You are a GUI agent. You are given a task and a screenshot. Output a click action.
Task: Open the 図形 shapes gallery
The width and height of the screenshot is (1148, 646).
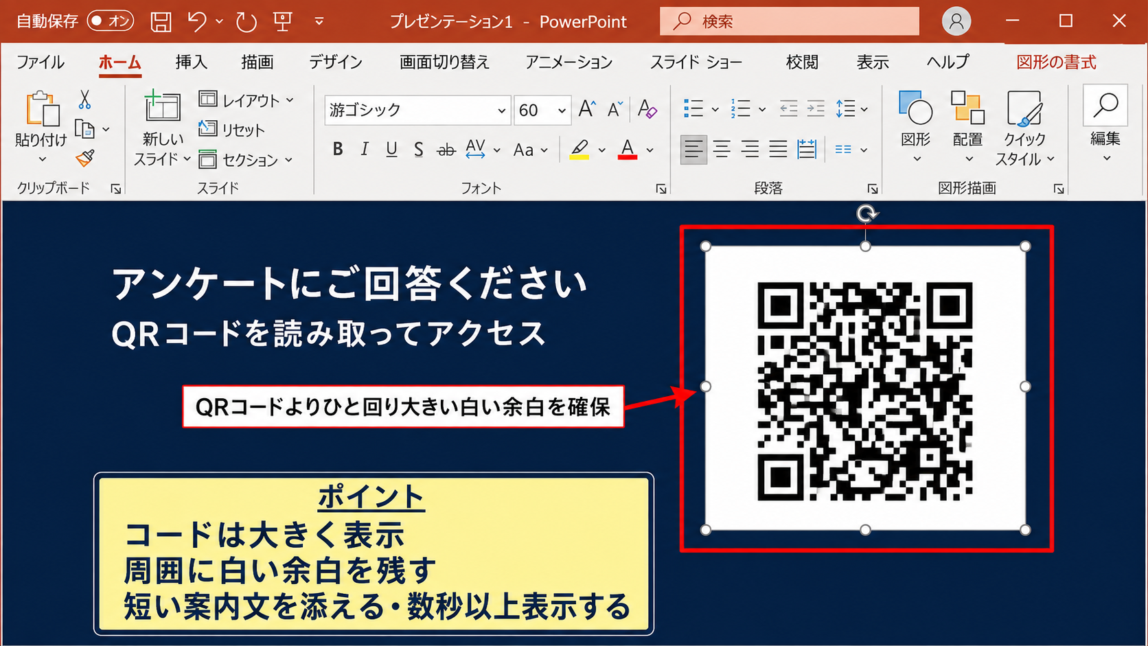[915, 127]
